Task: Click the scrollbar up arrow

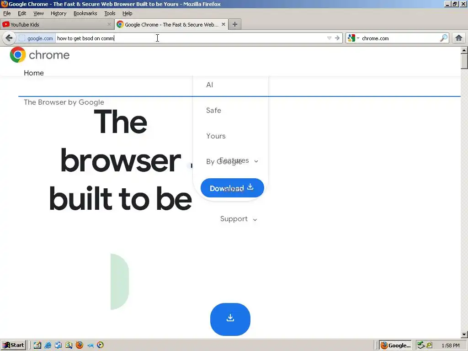Action: point(464,50)
